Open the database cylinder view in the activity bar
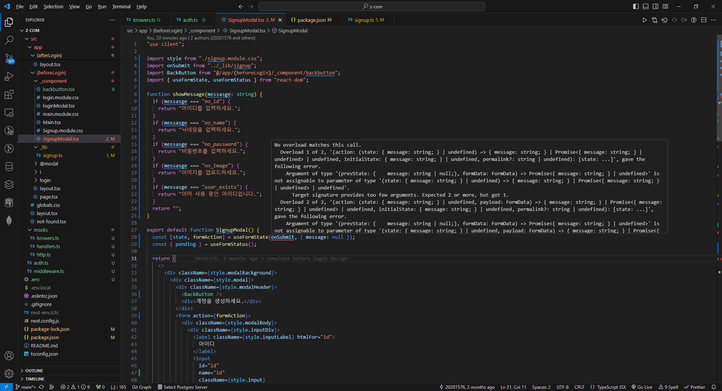The height and width of the screenshot is (391, 722). pyautogui.click(x=9, y=167)
